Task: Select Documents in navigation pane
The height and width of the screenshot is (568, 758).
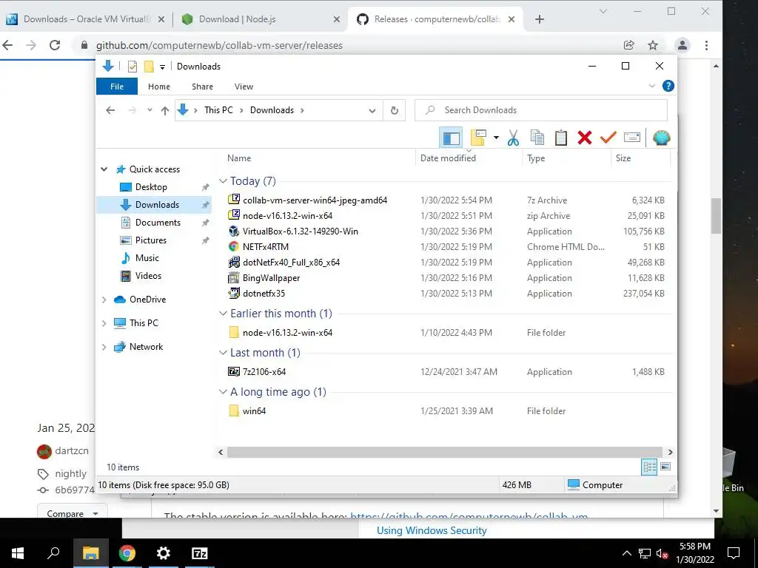Action: 158,223
